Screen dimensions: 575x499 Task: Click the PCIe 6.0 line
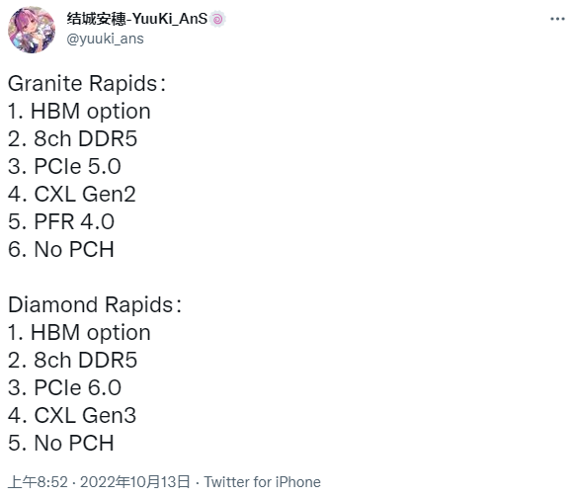[64, 388]
